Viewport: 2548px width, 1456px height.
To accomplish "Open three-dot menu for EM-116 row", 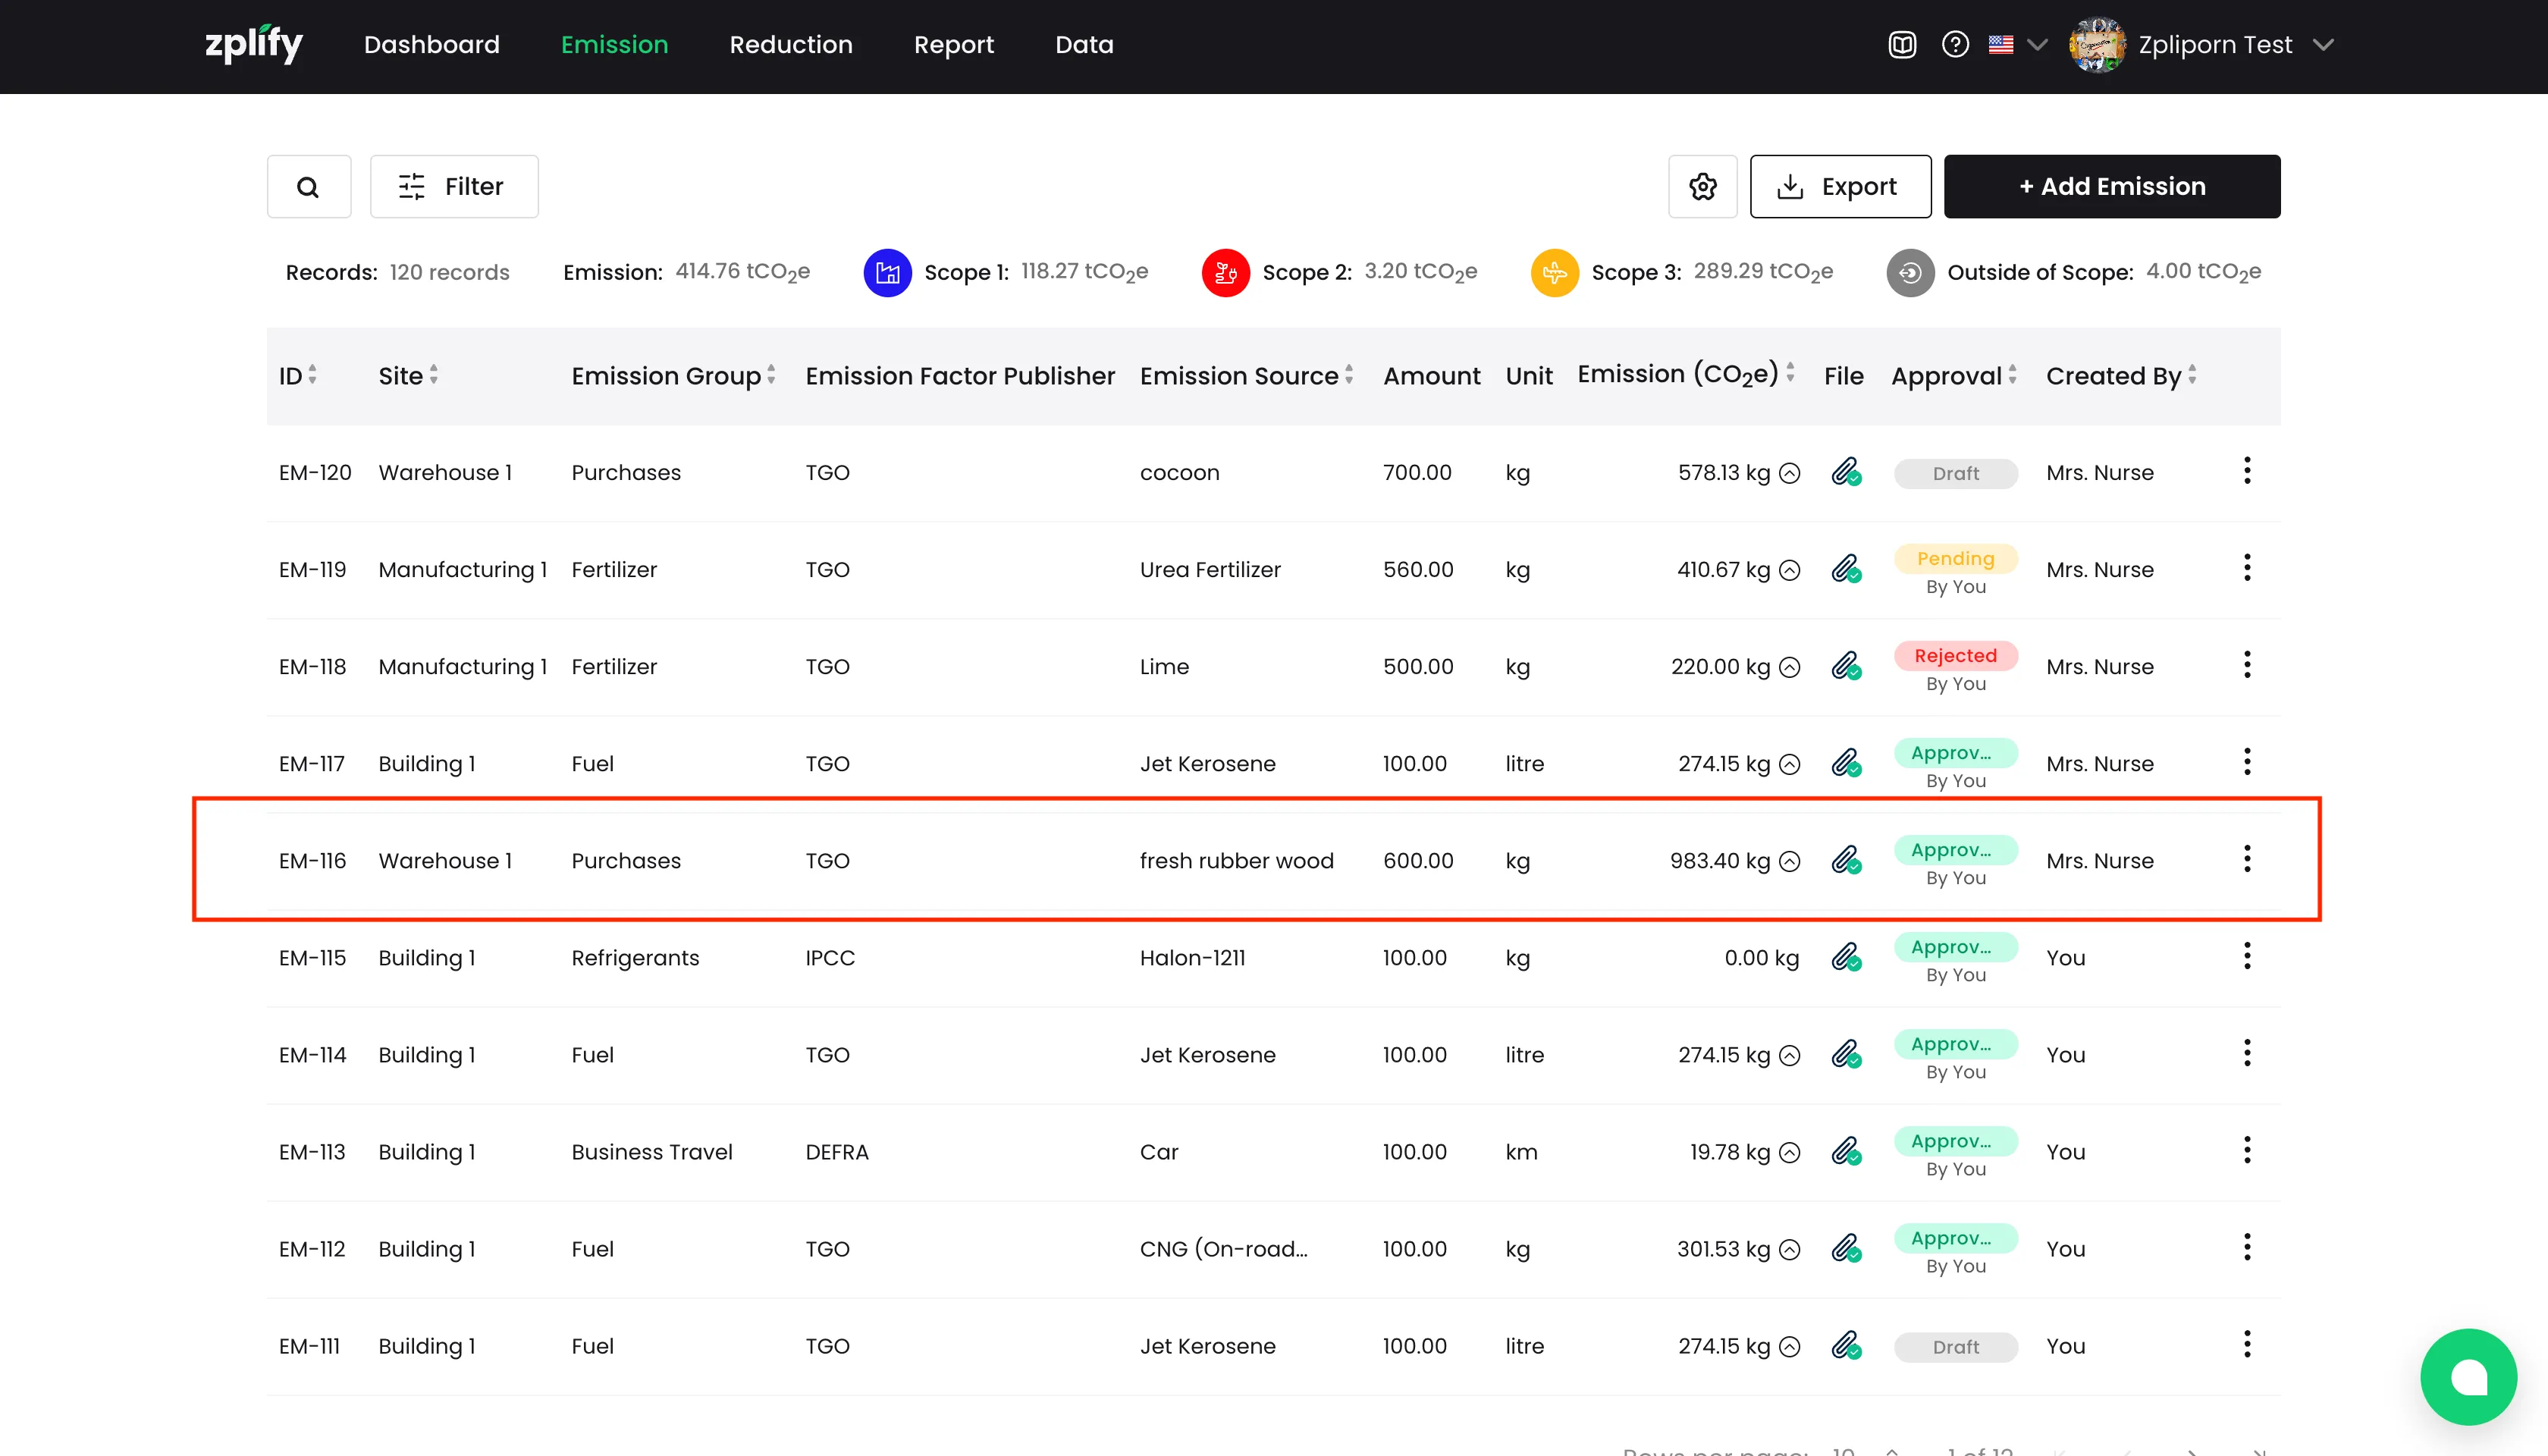I will (x=2246, y=860).
